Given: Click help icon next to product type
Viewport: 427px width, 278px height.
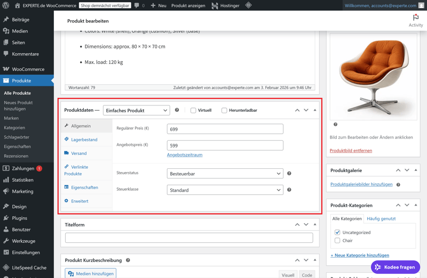Looking at the screenshot, I should 177,110.
